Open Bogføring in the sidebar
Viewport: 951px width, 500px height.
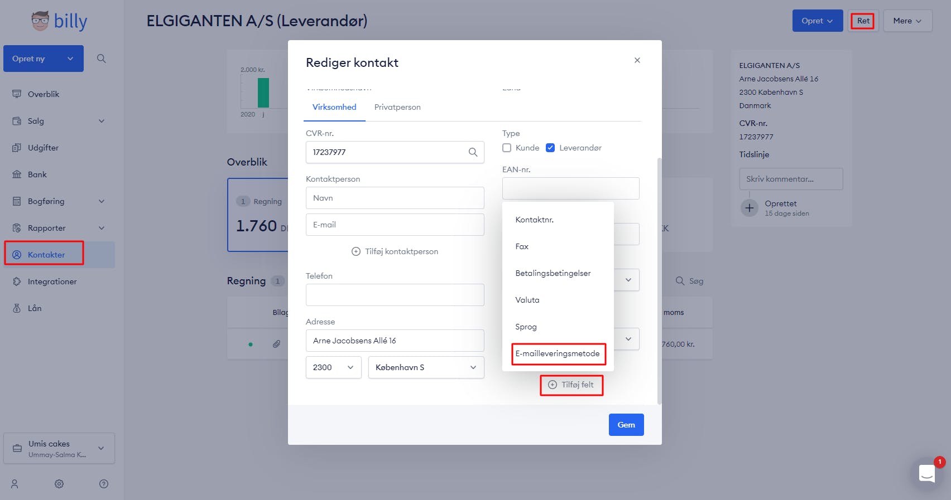46,201
